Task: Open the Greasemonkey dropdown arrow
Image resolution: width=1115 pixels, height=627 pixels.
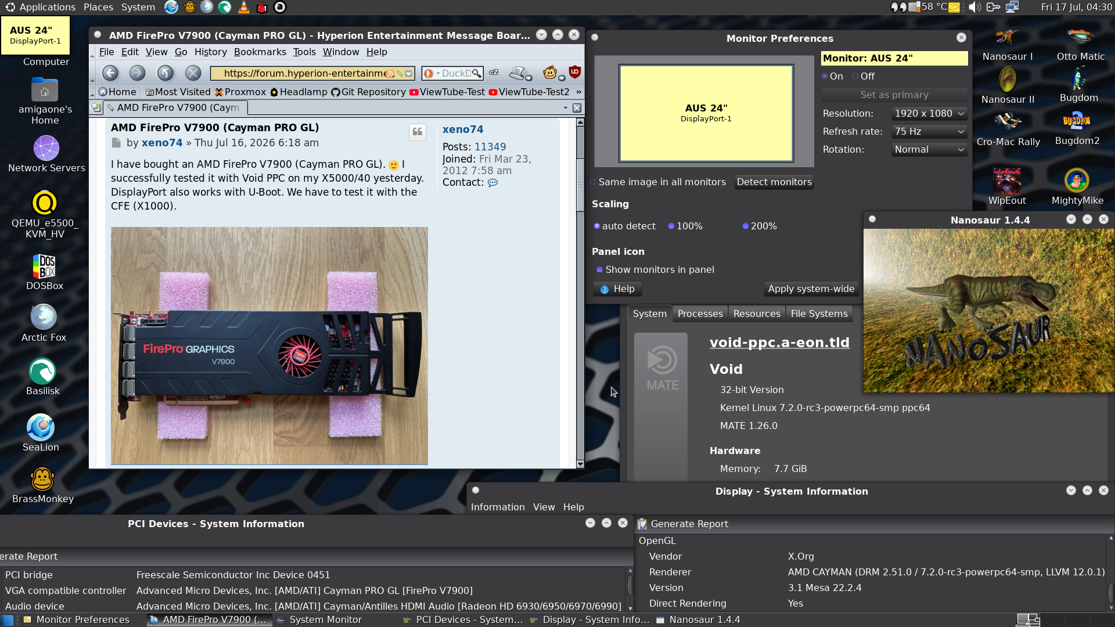Action: point(562,78)
